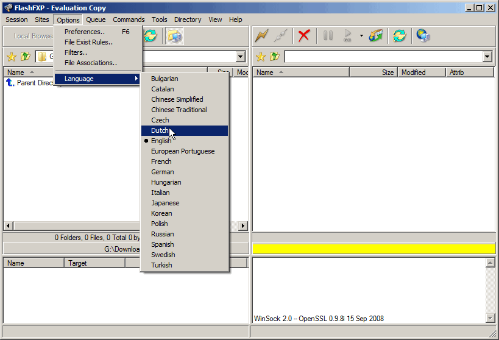Click the right pane Connect lightning icon
The image size is (499, 340).
pyautogui.click(x=261, y=36)
